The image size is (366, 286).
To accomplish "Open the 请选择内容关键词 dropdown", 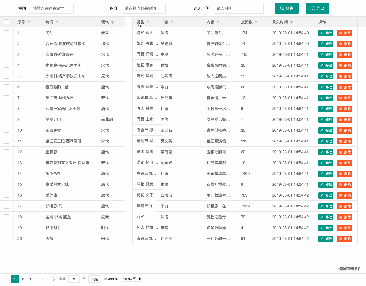I will 144,8.
